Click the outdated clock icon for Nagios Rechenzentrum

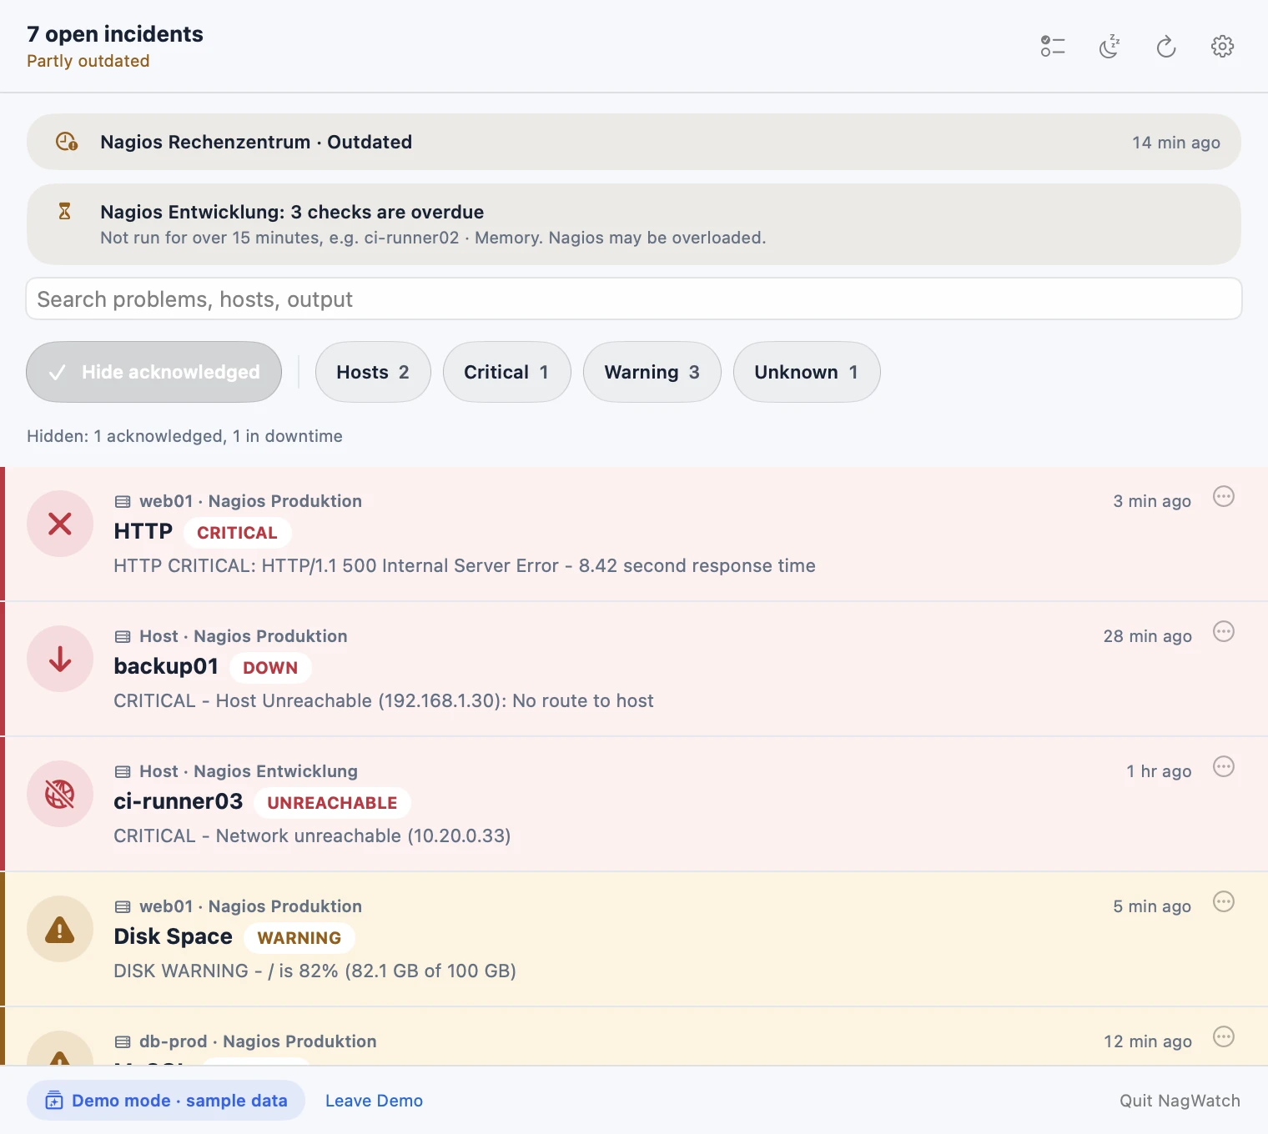(66, 142)
